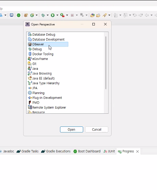The image size is (157, 190).
Task: Click the JPA arrows icon in list
Action: [x=30, y=88]
